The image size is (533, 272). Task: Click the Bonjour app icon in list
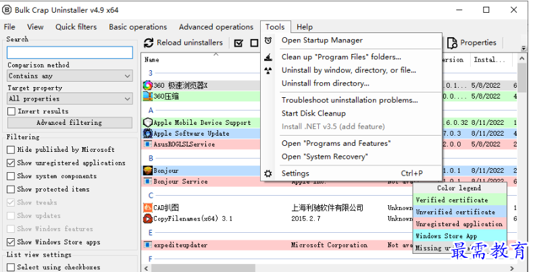(x=148, y=171)
